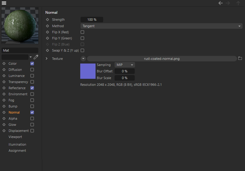Screen dimensions: 245x171
Task: Open the hamburger menu icon
Action: [4, 3]
